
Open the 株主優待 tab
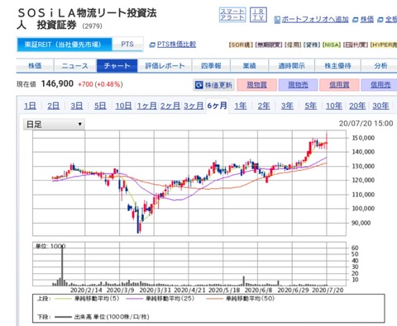[337, 66]
